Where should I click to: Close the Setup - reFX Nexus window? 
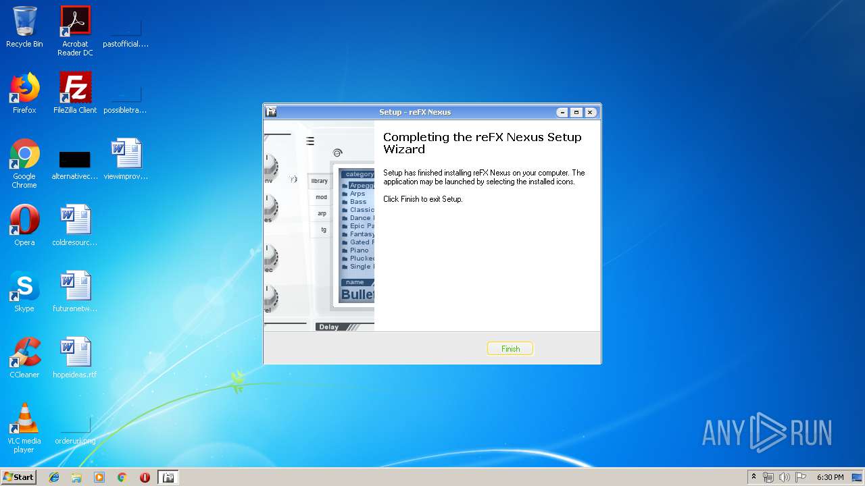(590, 112)
